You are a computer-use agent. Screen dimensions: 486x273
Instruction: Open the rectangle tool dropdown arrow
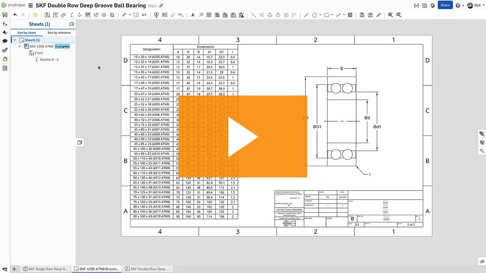point(332,15)
